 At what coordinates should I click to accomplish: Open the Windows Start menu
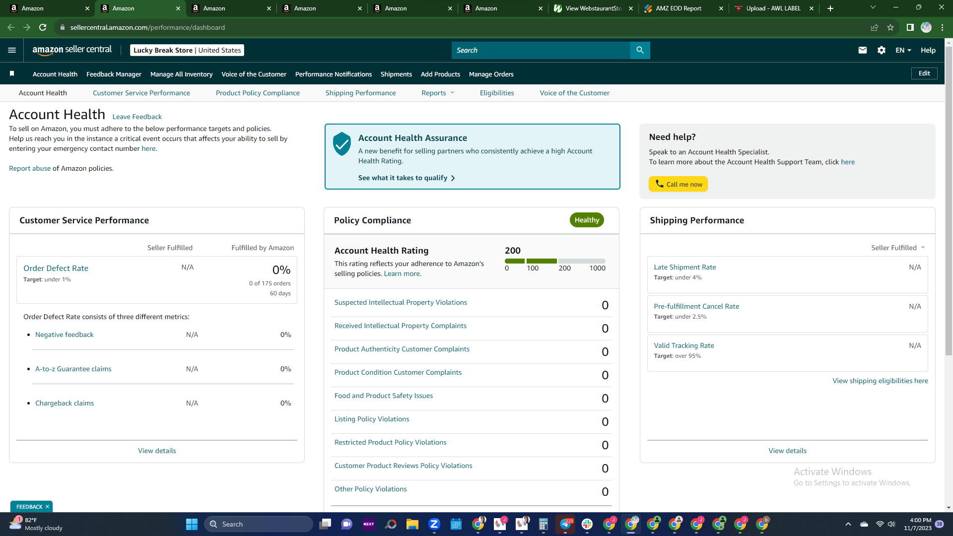(192, 524)
